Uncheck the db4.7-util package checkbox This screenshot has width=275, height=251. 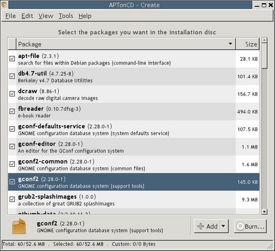(x=12, y=76)
